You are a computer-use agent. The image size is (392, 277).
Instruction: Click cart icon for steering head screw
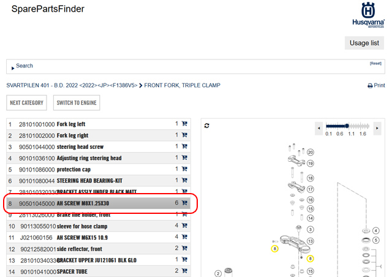tap(185, 146)
